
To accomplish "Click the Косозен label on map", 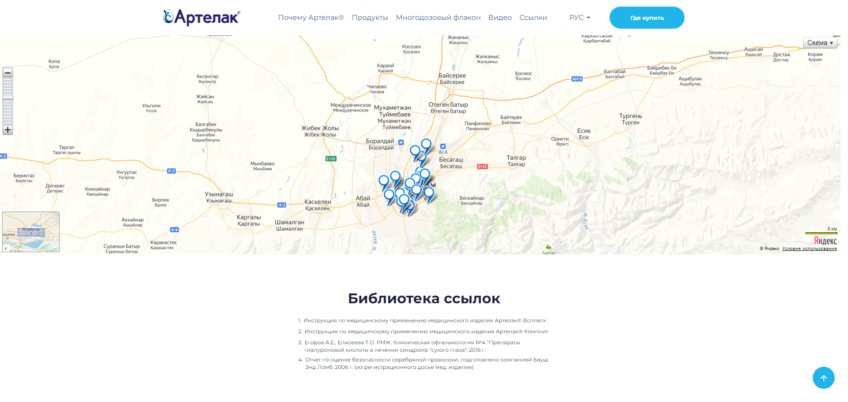I will click(x=412, y=49).
